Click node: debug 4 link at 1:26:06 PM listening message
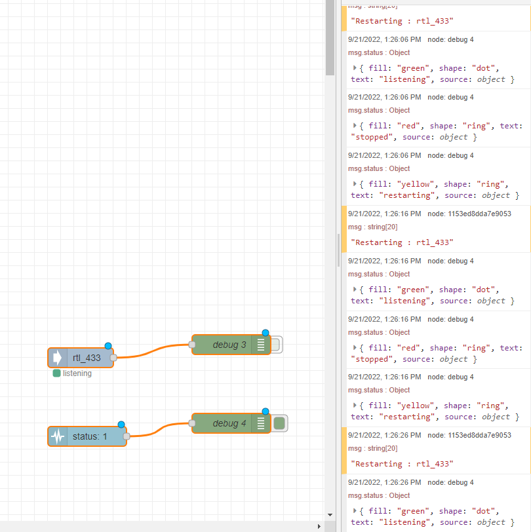The width and height of the screenshot is (531, 532). point(450,40)
